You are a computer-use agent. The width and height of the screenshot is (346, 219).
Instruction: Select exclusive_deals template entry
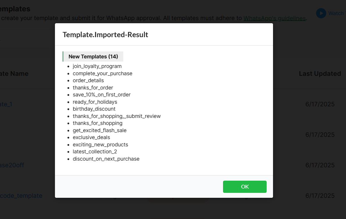click(x=91, y=137)
